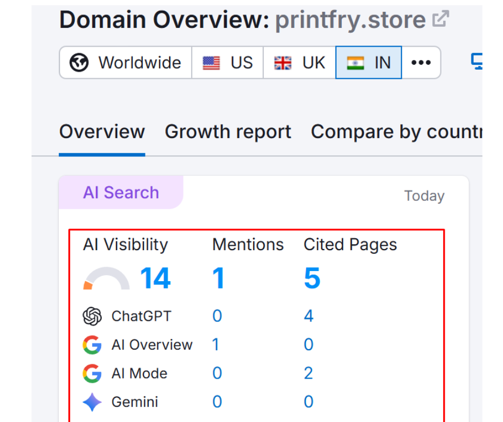Screen dimensions: 503x422
Task: Open the Compare by countries tab
Action: 396,132
